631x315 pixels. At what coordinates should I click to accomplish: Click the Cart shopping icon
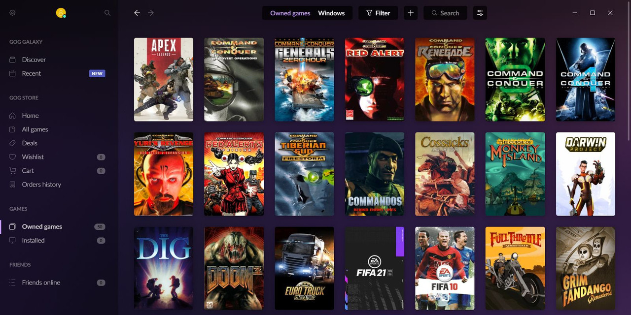tap(13, 171)
